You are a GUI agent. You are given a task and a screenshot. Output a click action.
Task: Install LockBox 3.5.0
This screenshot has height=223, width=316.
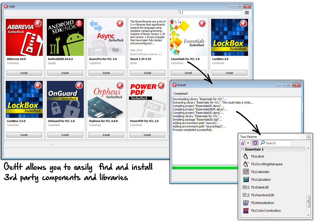[x=24, y=135]
